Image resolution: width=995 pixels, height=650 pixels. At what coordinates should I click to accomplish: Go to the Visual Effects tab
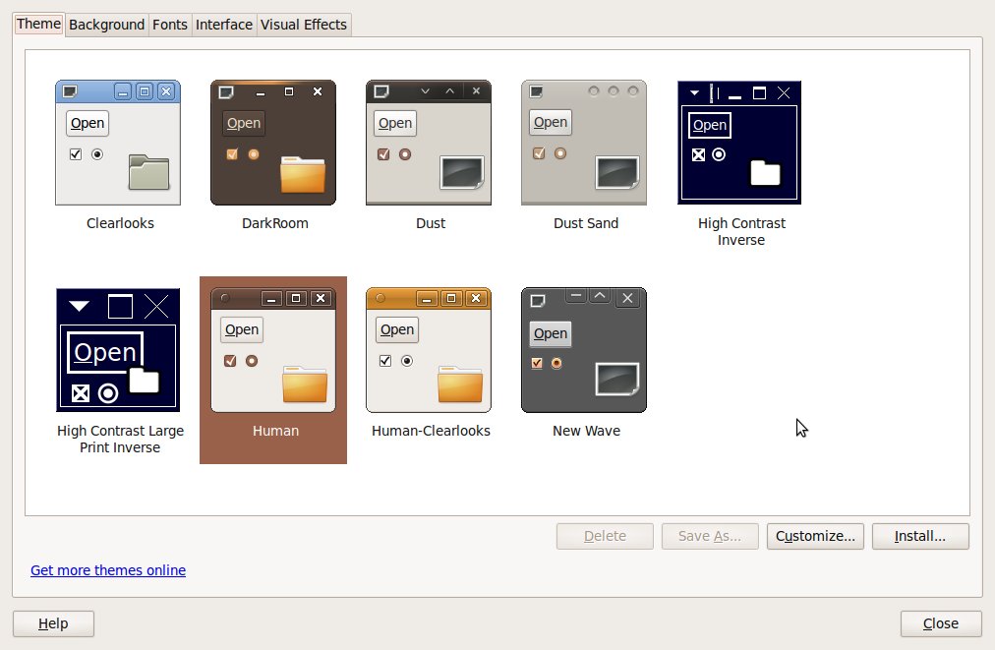pos(304,25)
